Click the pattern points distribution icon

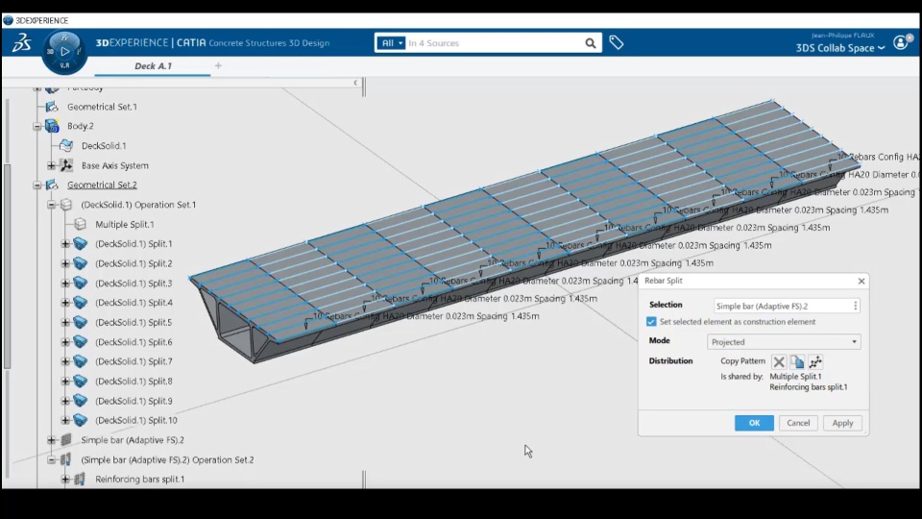[815, 361]
